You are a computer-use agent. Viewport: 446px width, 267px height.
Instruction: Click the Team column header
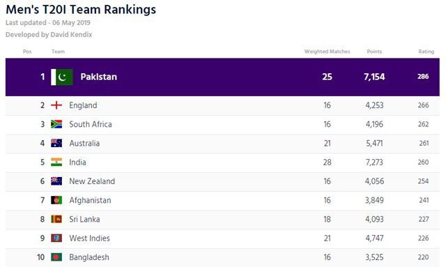(59, 52)
